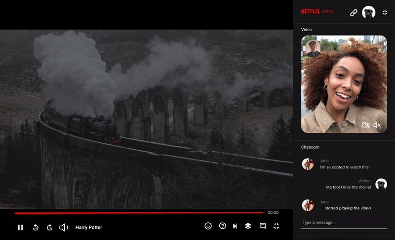Image resolution: width=395 pixels, height=240 pixels.
Task: Click the Harry Potter title
Action: coord(89,228)
